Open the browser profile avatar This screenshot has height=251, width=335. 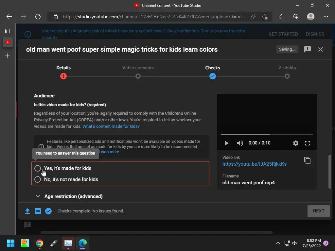click(310, 17)
